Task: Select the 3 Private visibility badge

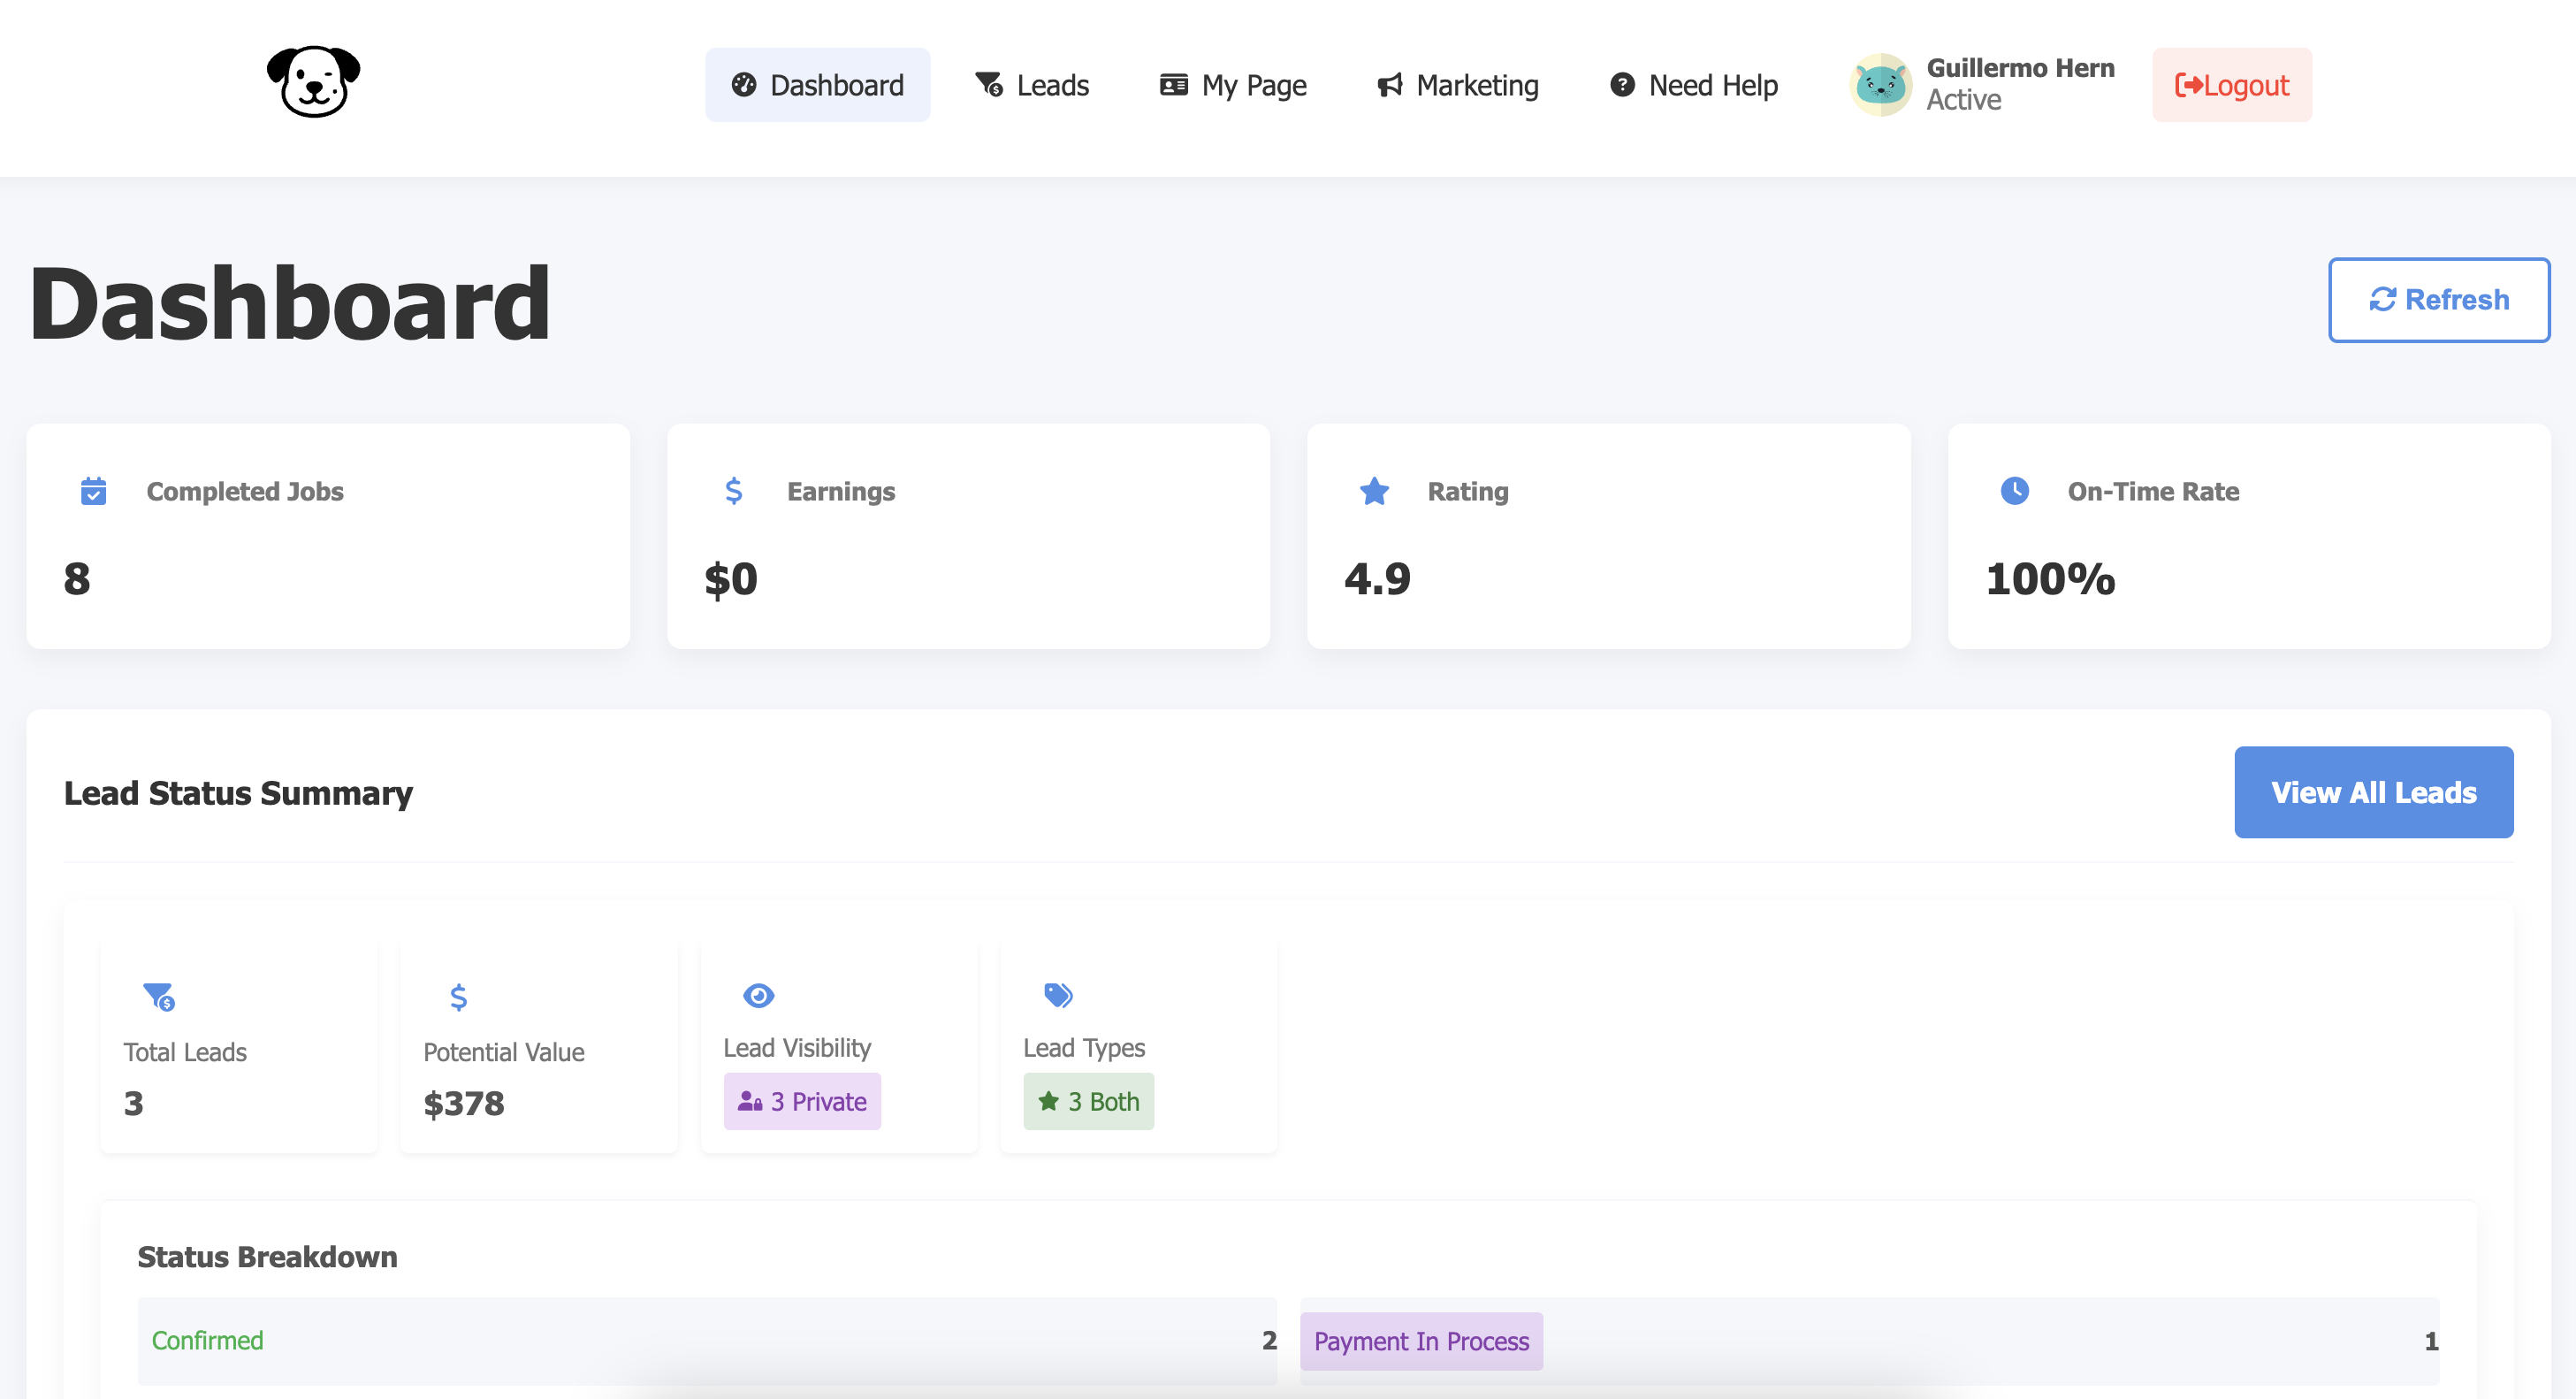Action: click(x=802, y=1101)
